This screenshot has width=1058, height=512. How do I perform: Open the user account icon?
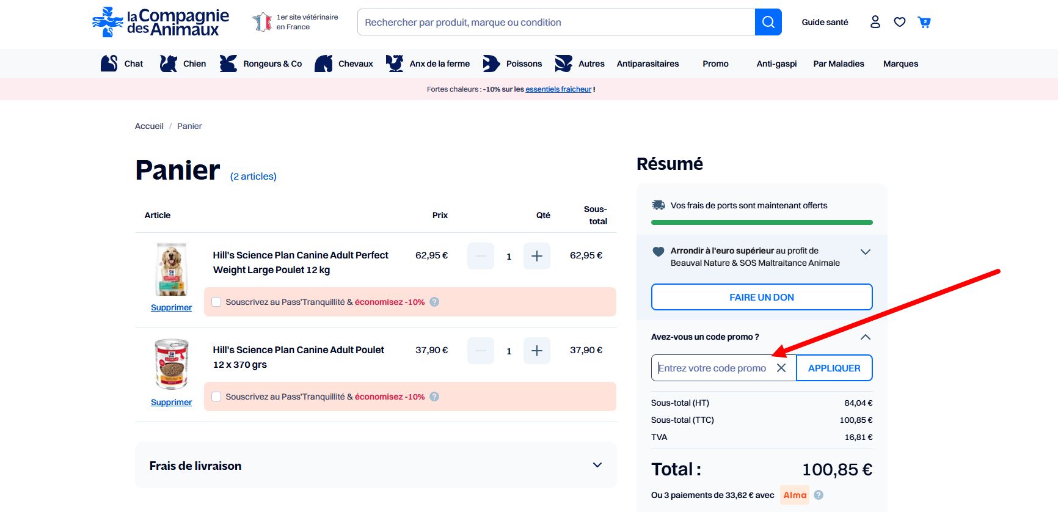pyautogui.click(x=875, y=22)
